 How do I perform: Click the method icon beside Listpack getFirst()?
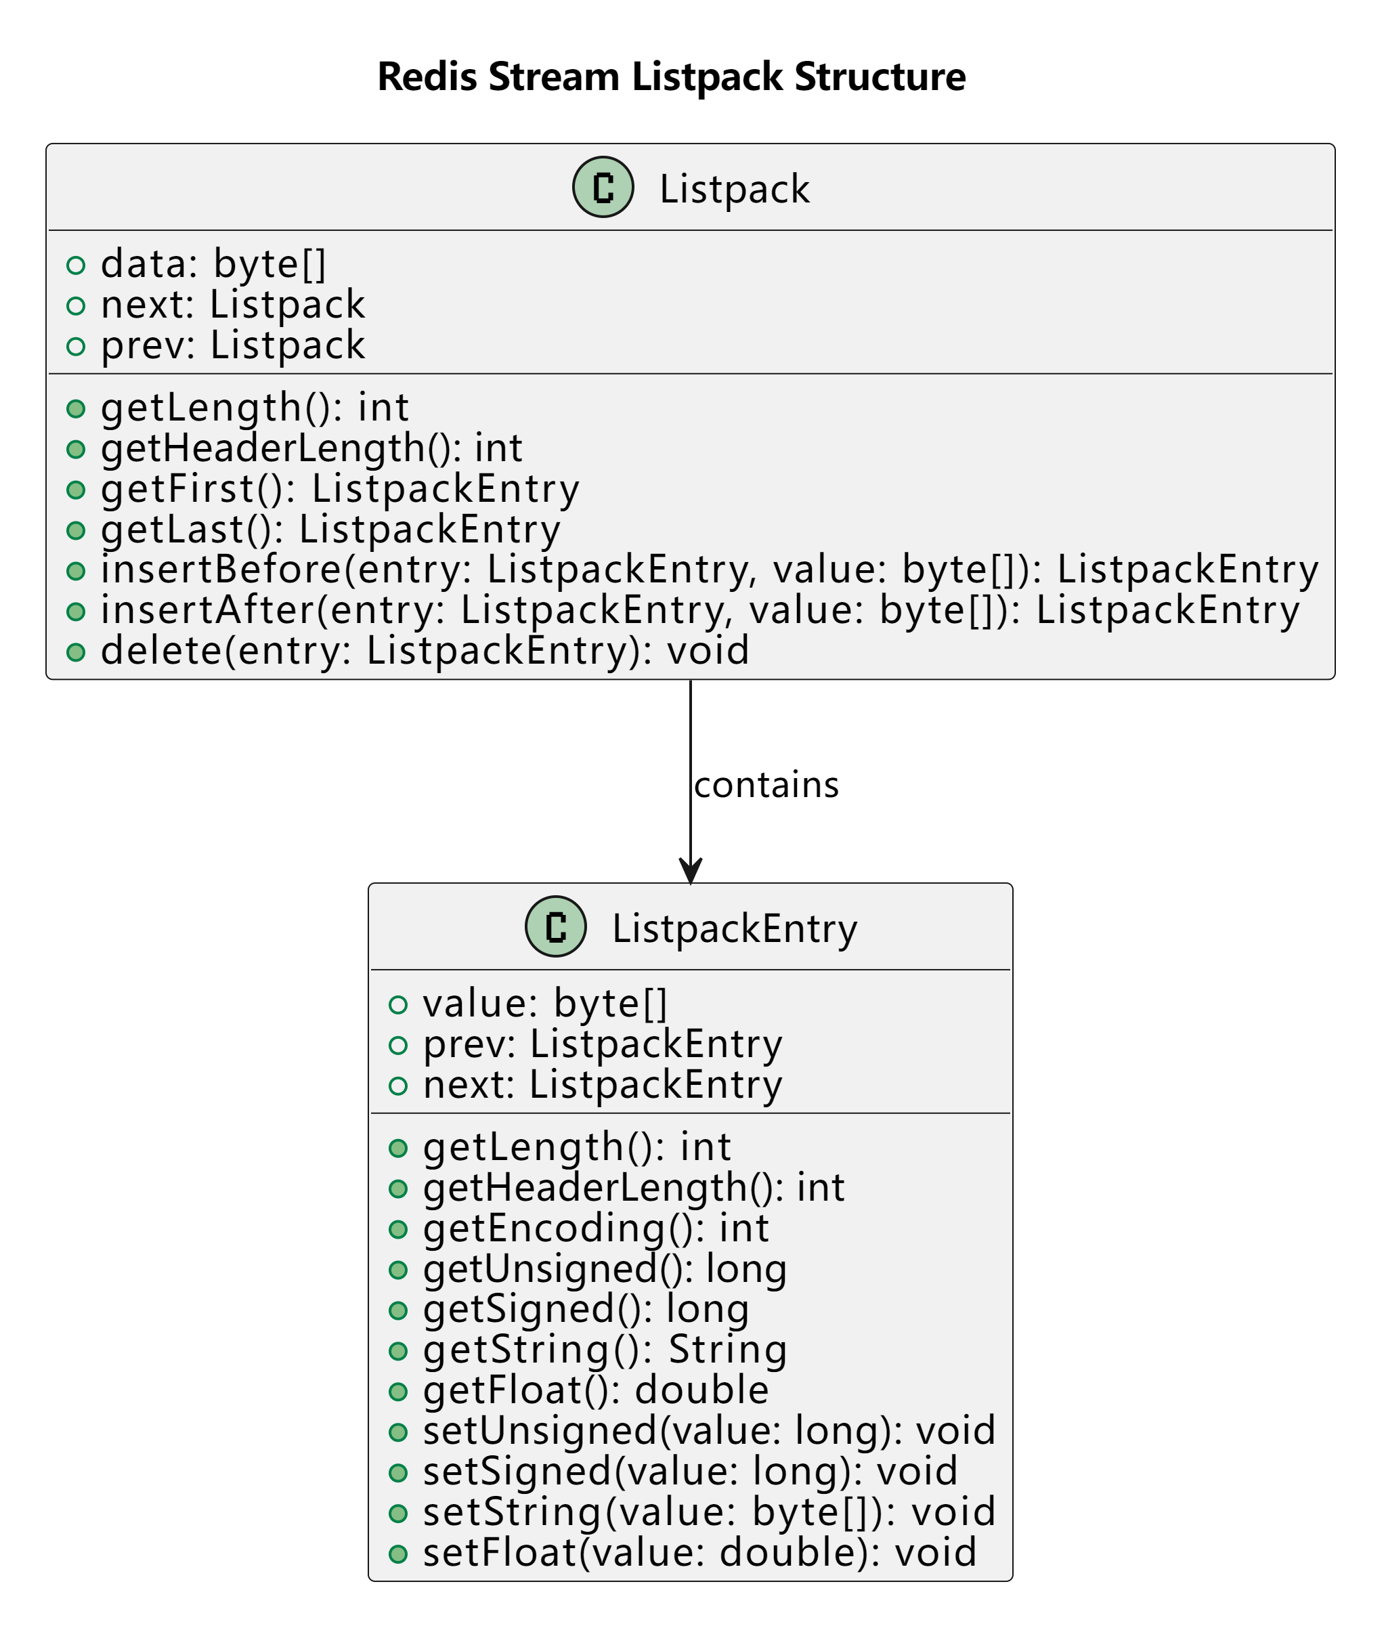pos(76,490)
